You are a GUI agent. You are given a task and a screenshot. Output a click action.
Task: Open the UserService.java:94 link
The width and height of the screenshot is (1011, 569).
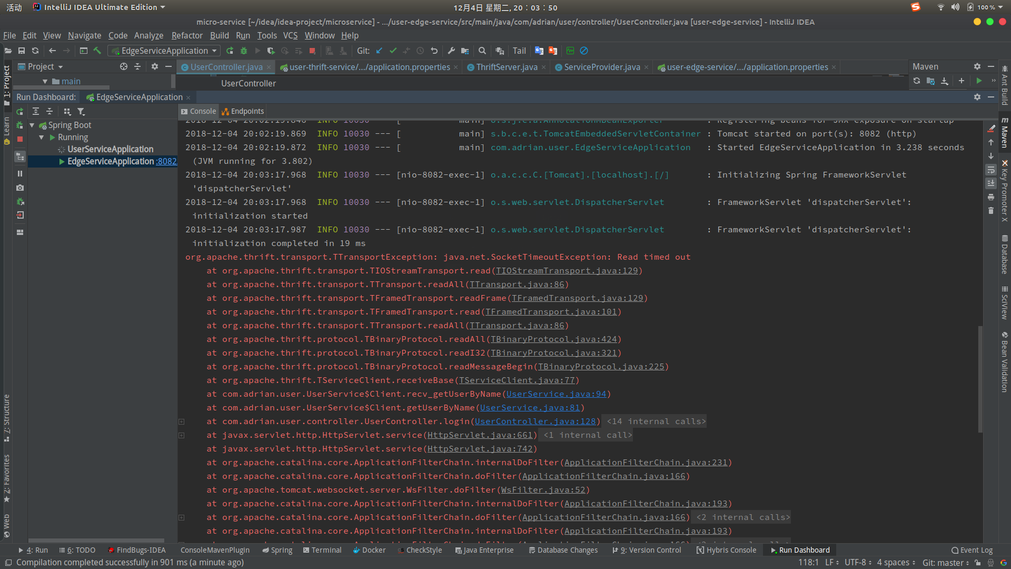(556, 394)
